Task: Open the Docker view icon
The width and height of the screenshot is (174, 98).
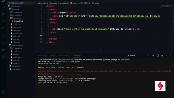Action: (3, 50)
